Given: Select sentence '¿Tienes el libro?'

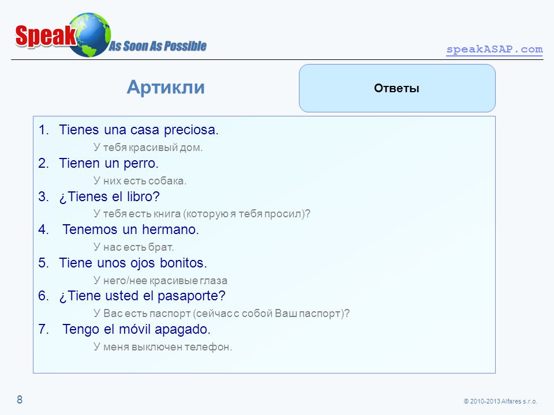Looking at the screenshot, I should [110, 197].
